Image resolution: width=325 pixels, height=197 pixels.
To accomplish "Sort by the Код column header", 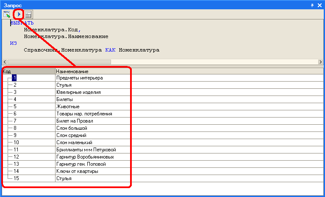I will coord(29,71).
